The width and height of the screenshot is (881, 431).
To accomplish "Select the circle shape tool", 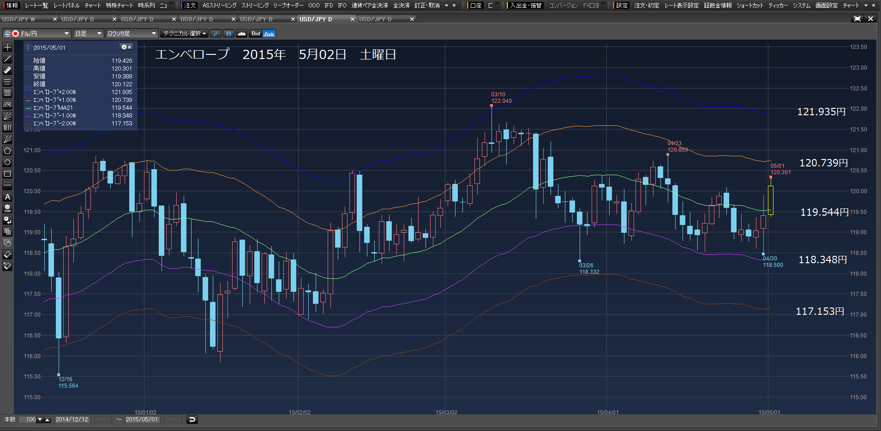I will click(7, 162).
